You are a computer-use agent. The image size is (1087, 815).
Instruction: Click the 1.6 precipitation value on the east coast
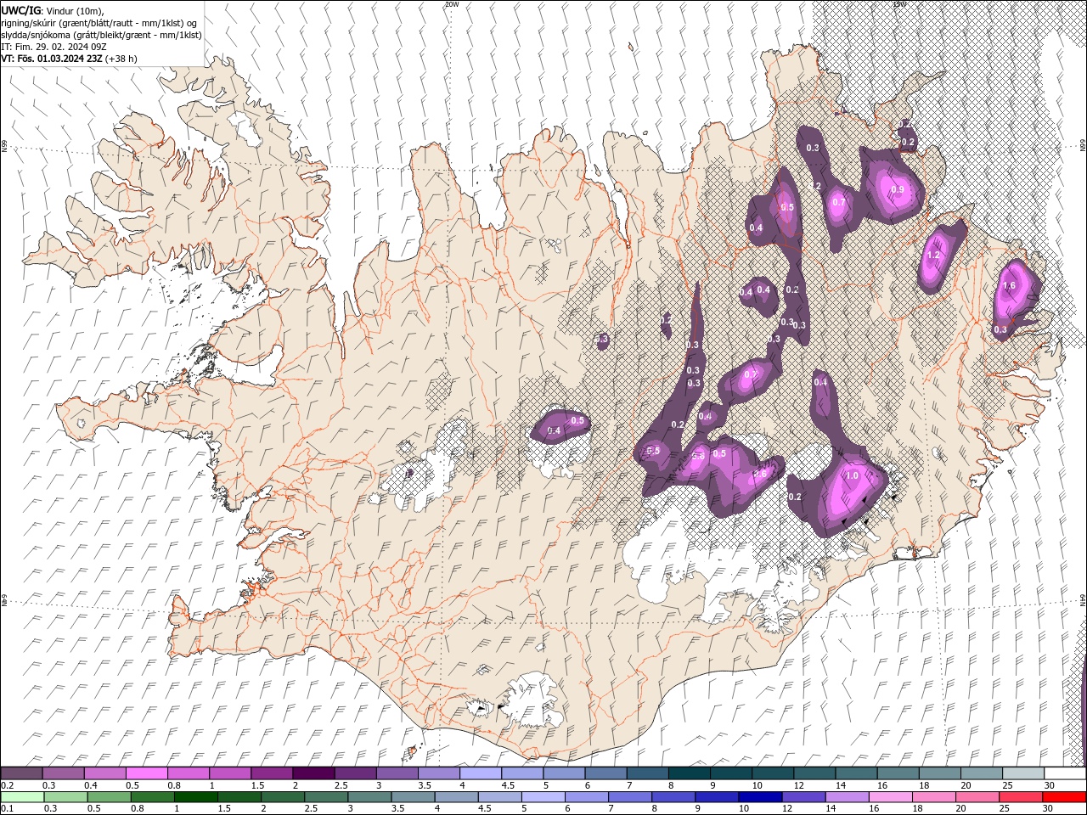click(1009, 286)
